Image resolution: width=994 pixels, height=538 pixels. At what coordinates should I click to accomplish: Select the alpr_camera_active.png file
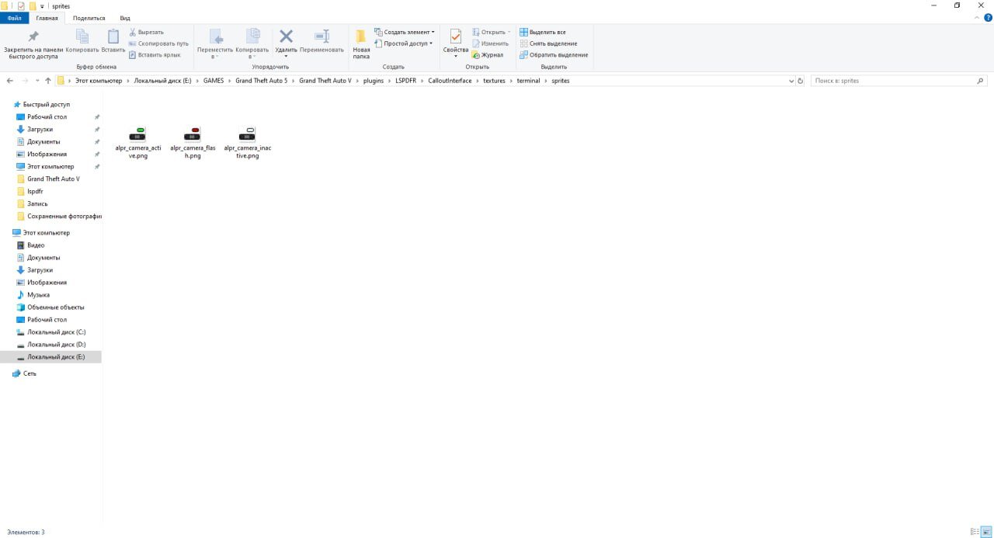tap(137, 142)
